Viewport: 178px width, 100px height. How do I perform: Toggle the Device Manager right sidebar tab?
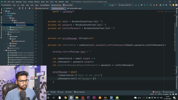[x=177, y=21]
